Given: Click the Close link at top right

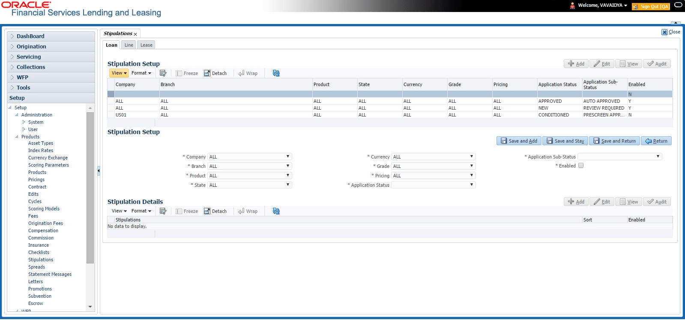Looking at the screenshot, I should (x=671, y=32).
